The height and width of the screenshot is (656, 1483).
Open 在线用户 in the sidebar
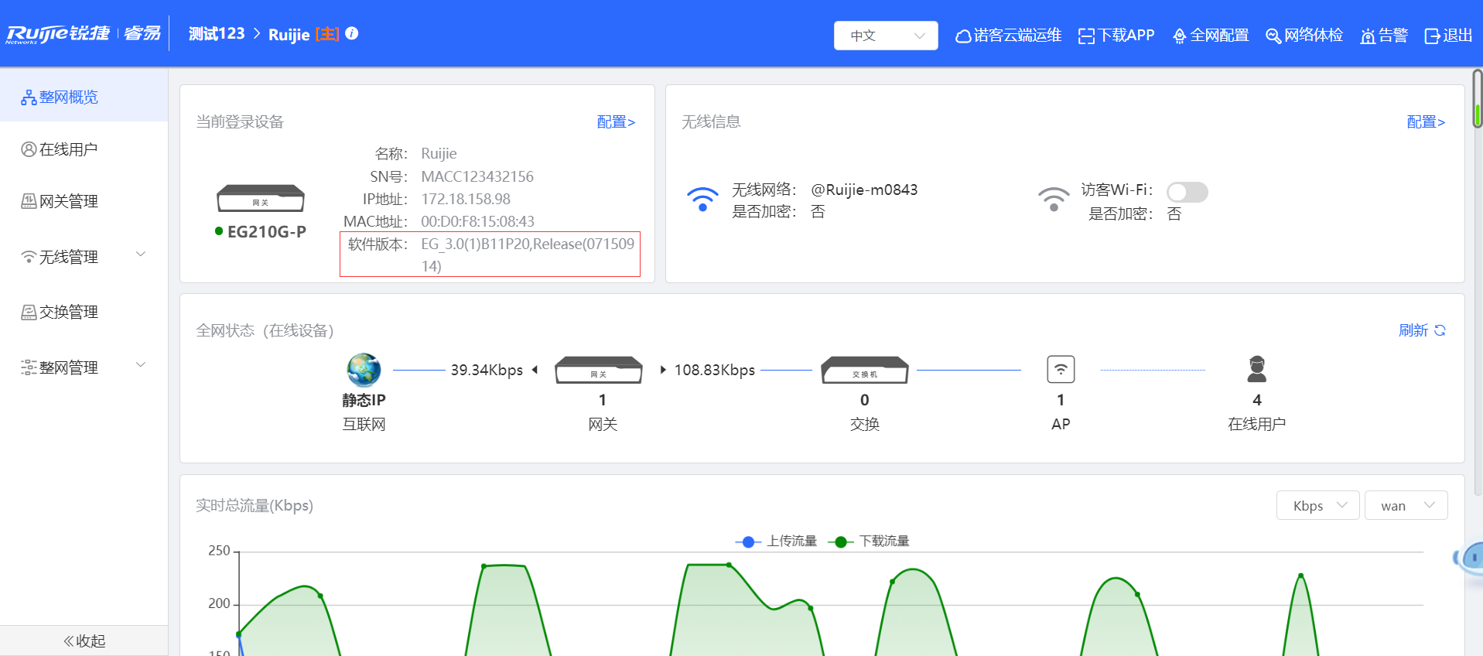click(84, 149)
